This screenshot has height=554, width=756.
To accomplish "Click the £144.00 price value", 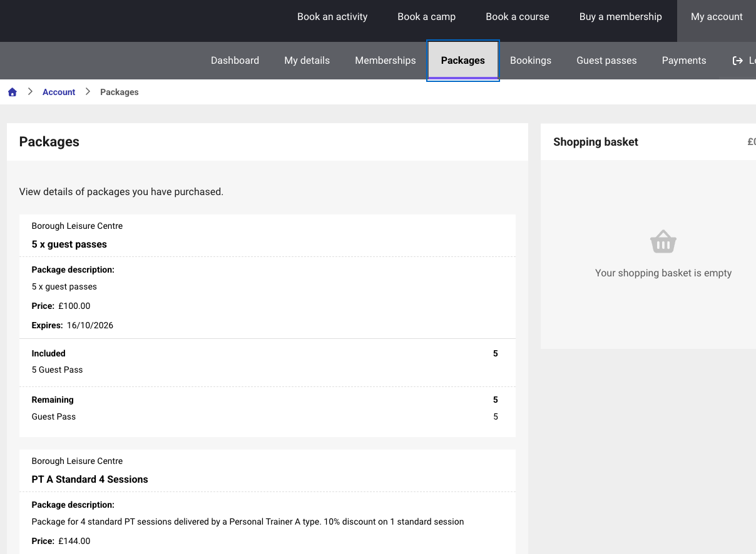I will click(74, 541).
